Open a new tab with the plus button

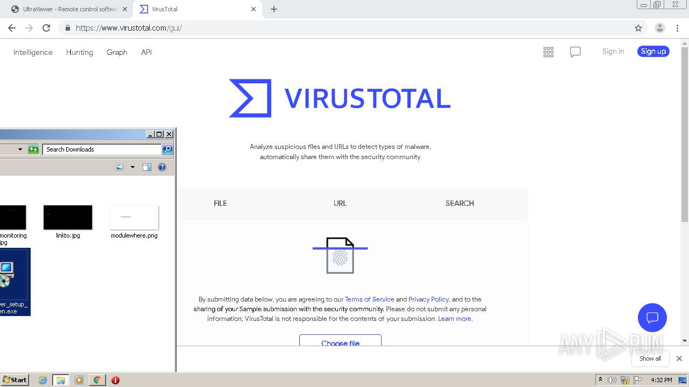(x=274, y=9)
